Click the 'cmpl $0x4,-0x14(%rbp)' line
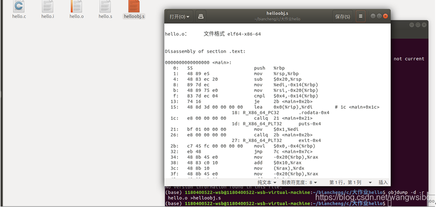Screen dimensions: 436x207 (246, 96)
